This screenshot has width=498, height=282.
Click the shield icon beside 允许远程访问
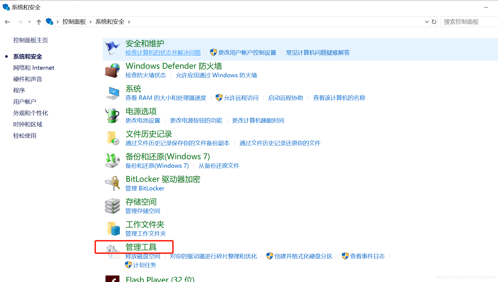point(219,98)
